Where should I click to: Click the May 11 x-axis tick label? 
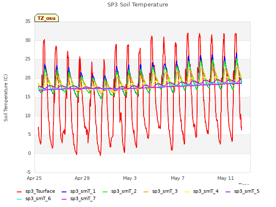point(226,178)
